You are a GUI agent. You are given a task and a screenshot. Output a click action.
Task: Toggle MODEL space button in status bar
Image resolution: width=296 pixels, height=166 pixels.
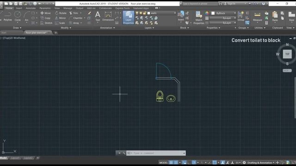click(163, 163)
